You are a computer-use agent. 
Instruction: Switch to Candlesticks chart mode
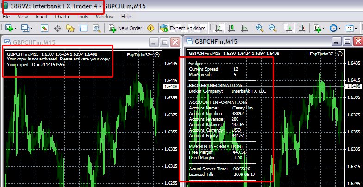click(x=232, y=28)
